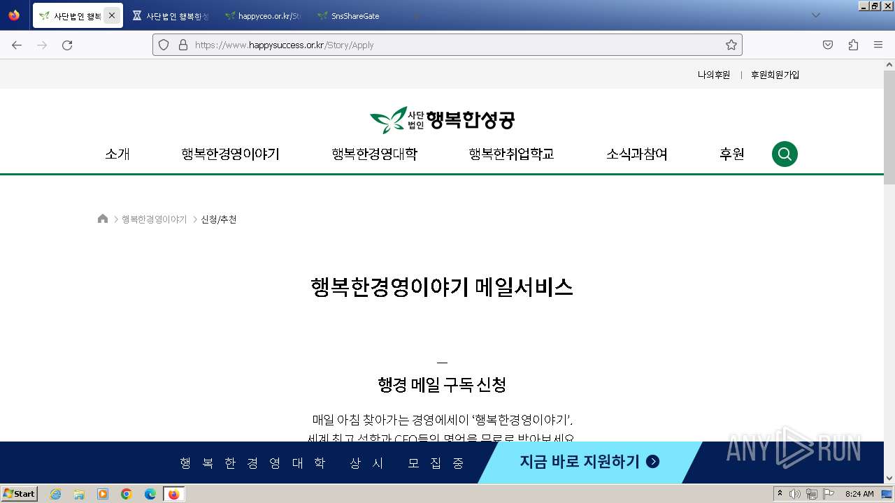Click the system clock 8:24 AM
895x503 pixels.
[x=859, y=494]
